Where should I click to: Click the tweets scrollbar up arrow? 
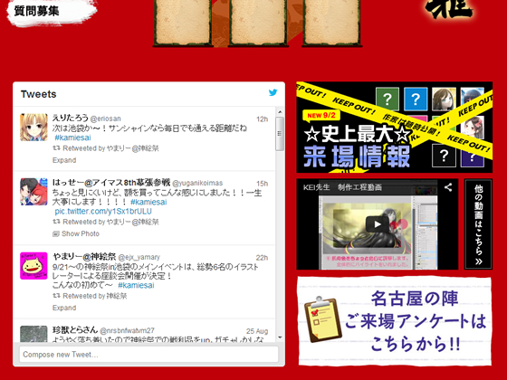(x=280, y=112)
